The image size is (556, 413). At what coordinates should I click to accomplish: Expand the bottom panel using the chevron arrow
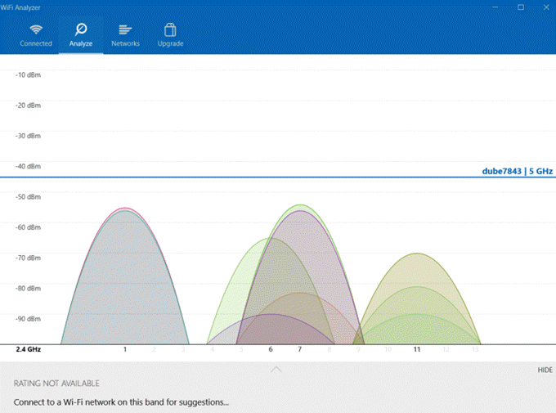276,370
